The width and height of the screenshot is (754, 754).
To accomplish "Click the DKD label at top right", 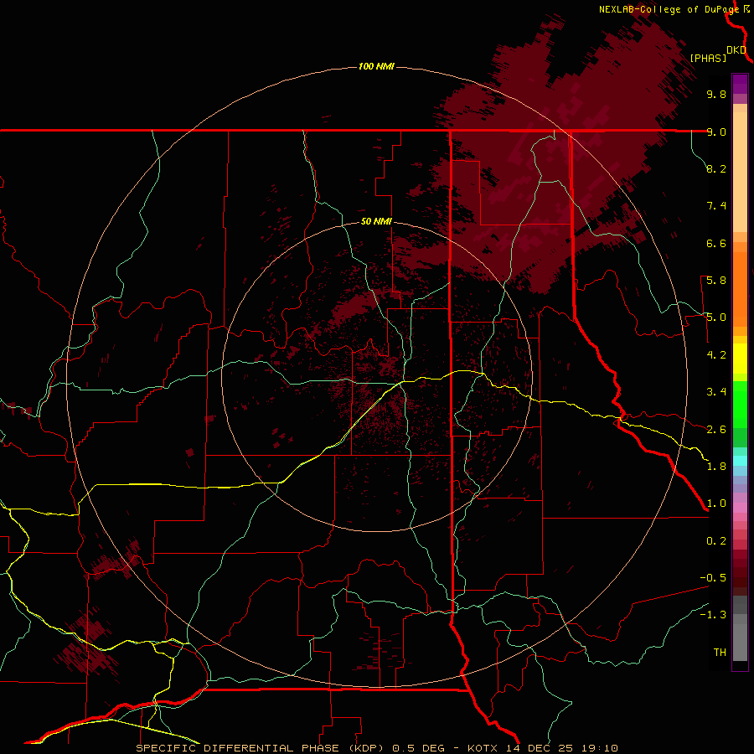I will click(x=736, y=50).
